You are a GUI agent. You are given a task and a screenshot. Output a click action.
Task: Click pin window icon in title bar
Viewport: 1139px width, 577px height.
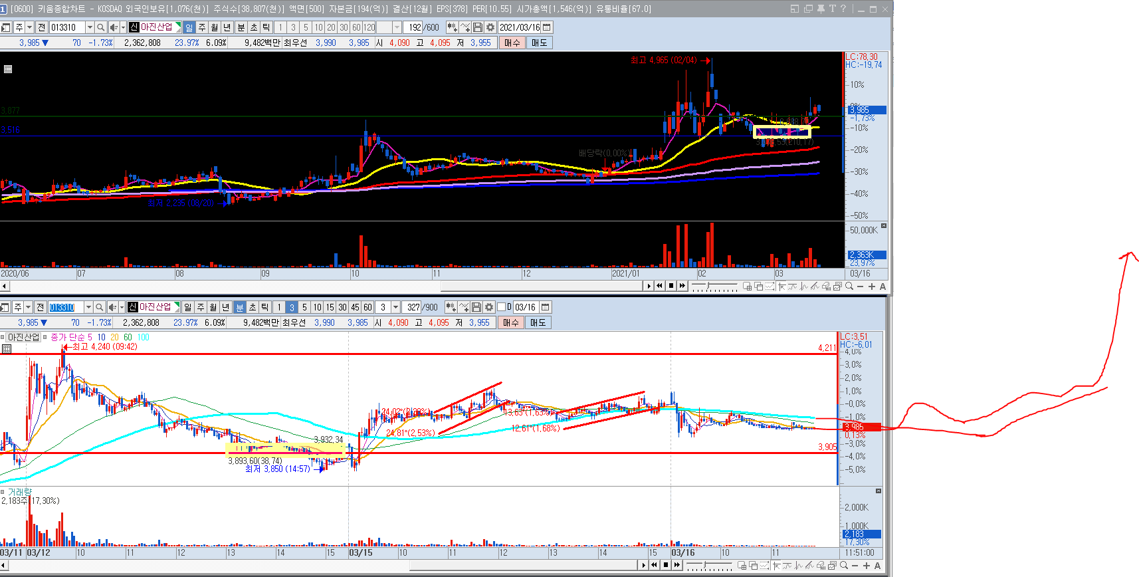pyautogui.click(x=821, y=9)
